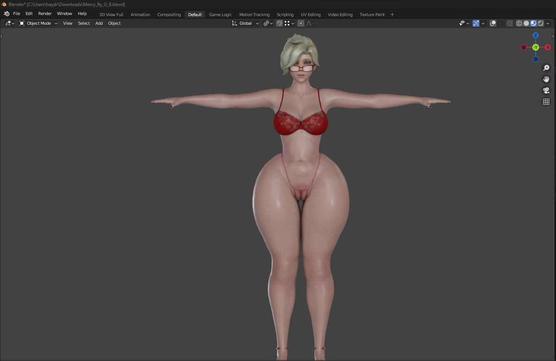Click the dark blue negative Z gizmo circle

(536, 59)
